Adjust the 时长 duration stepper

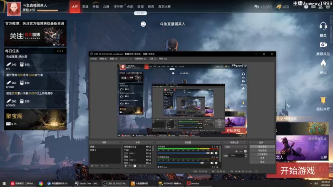pos(246,155)
